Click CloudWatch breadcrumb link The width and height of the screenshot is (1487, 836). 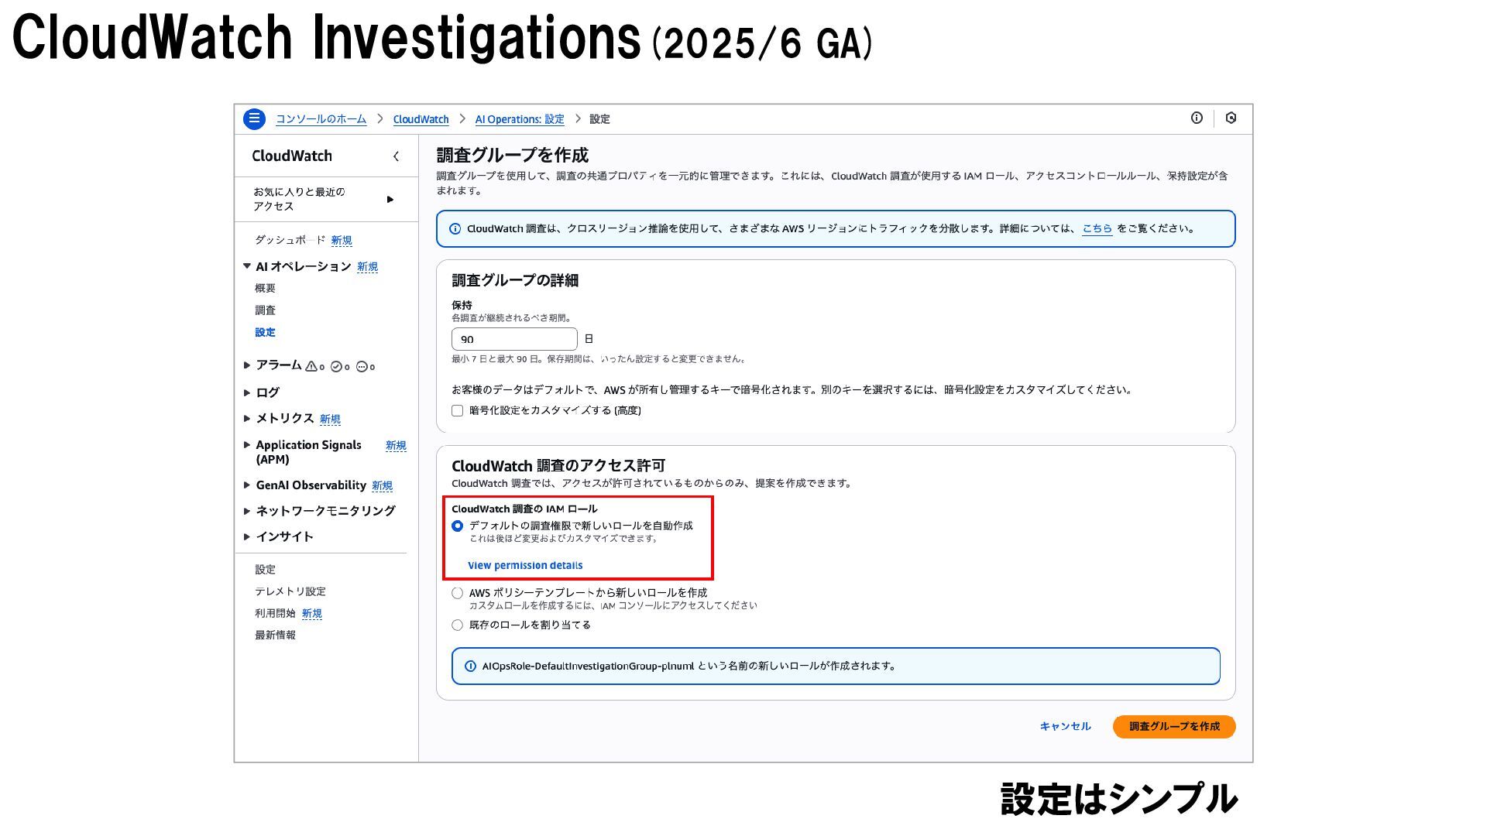coord(421,119)
